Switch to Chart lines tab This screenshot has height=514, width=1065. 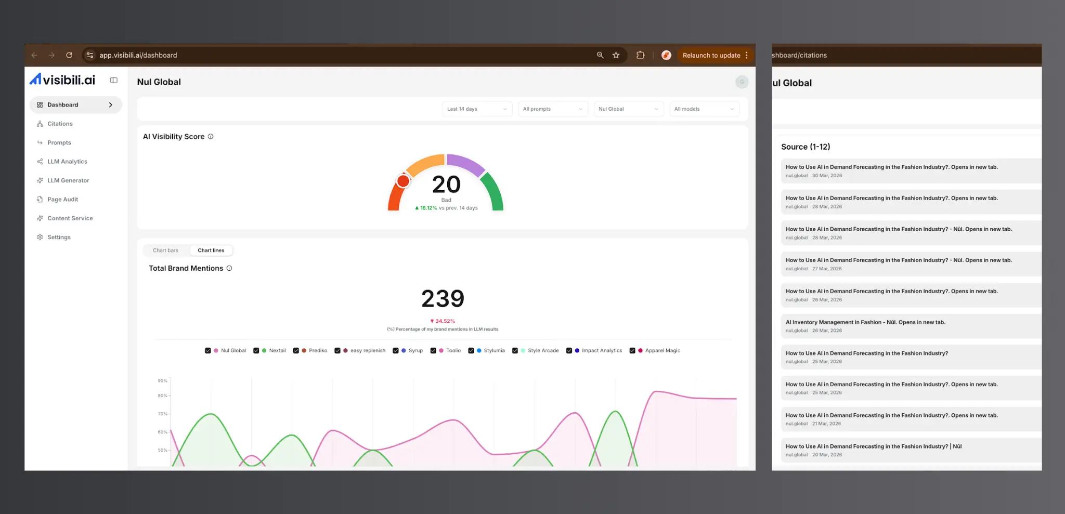click(x=211, y=251)
